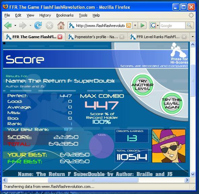Minimize the Firefox window

176,7
